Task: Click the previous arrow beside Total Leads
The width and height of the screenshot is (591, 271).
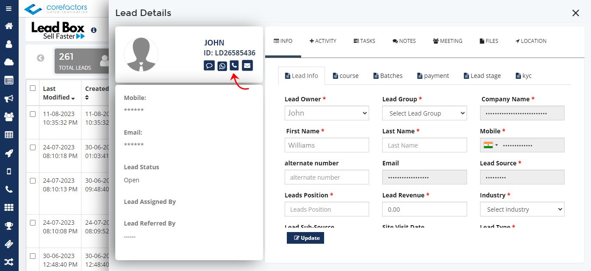Action: [x=41, y=58]
